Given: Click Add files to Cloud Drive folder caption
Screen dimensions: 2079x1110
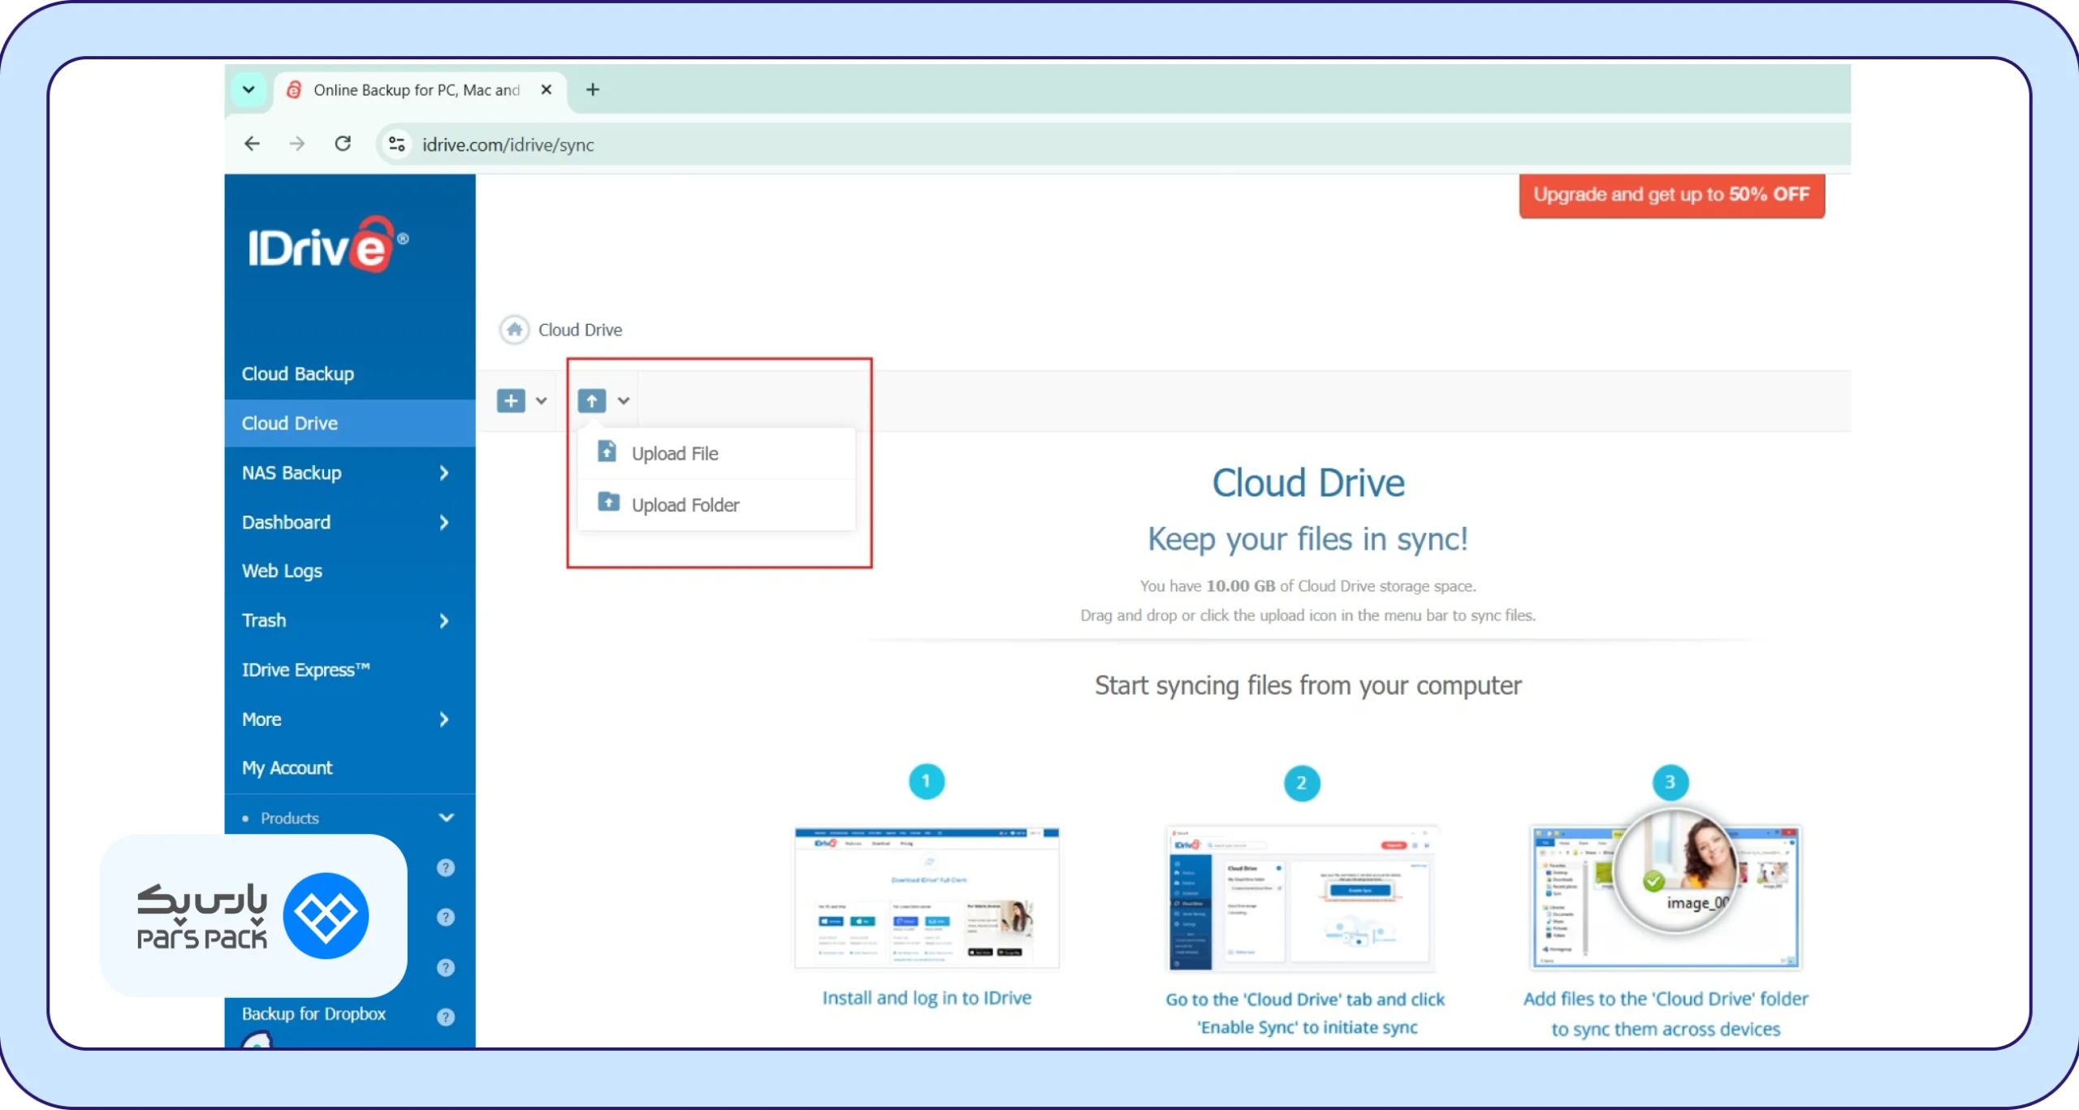Looking at the screenshot, I should click(x=1666, y=1013).
